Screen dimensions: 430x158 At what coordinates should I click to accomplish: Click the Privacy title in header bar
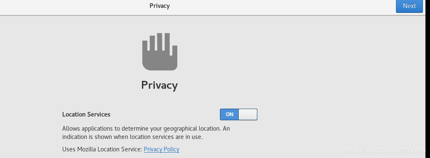(x=160, y=6)
